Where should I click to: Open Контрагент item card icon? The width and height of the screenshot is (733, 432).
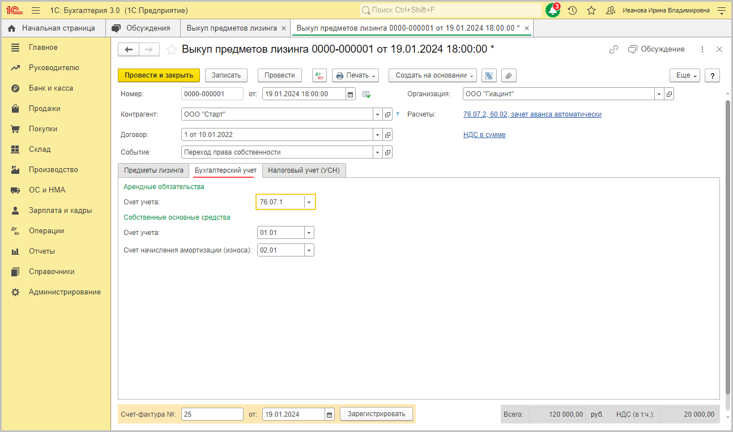point(388,114)
